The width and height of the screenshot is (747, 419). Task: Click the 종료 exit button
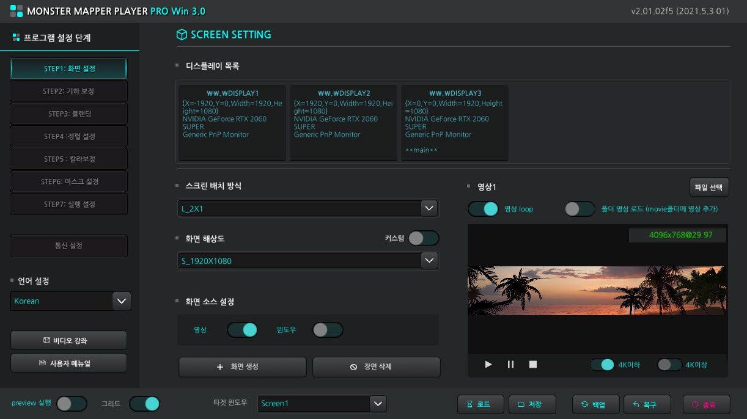point(707,404)
